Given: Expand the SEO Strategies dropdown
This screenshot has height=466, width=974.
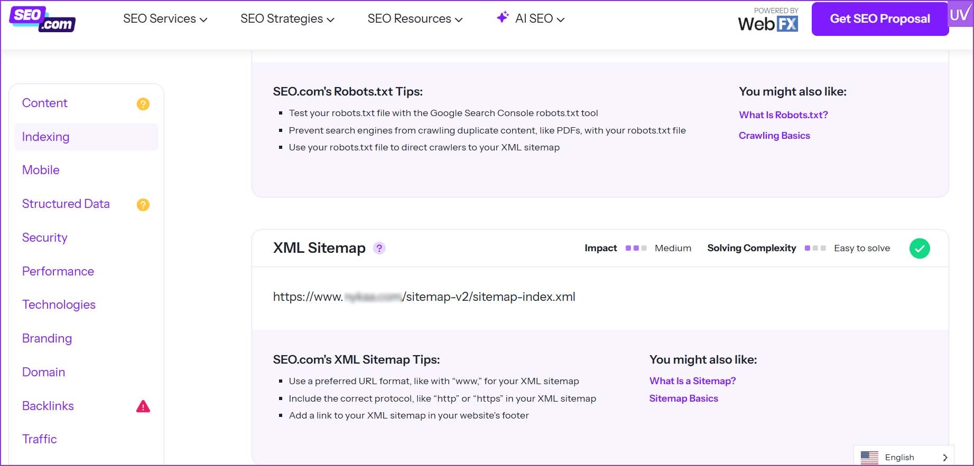Looking at the screenshot, I should [287, 18].
